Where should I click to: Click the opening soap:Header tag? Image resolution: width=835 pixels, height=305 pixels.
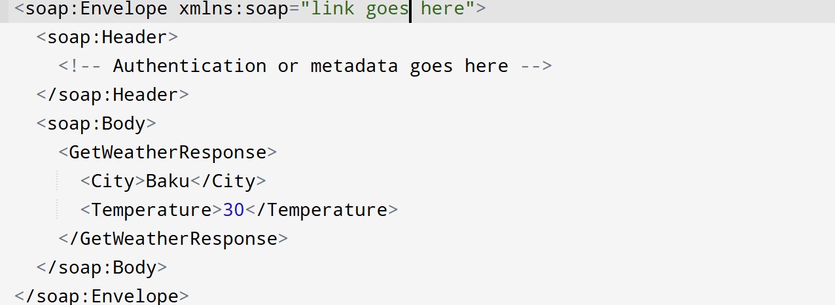click(107, 37)
